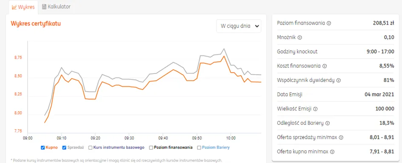Image resolution: width=402 pixels, height=163 pixels.
Task: Uncheck the Sprzedaż series checkbox
Action: [64, 148]
